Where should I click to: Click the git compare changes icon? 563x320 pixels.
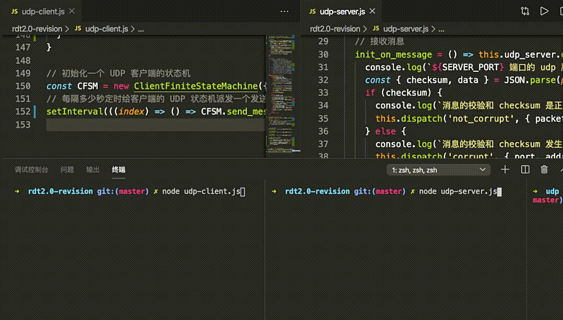524,10
